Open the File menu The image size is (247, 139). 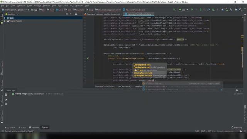[x=2, y=5]
